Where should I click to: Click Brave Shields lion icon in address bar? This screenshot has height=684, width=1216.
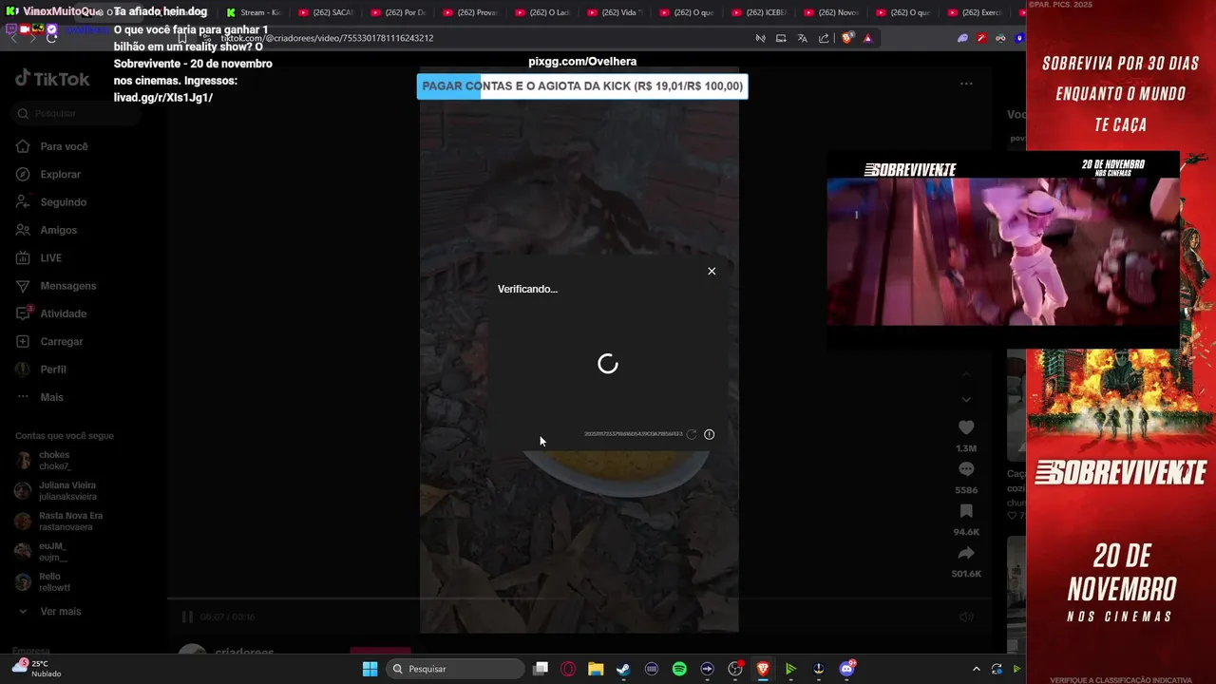pos(847,38)
